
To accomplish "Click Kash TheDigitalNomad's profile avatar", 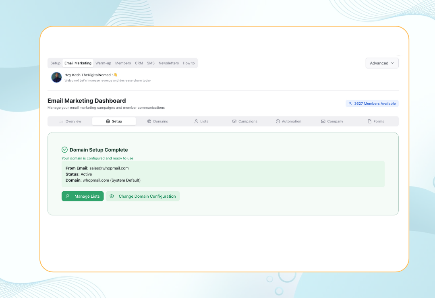I will coord(56,77).
